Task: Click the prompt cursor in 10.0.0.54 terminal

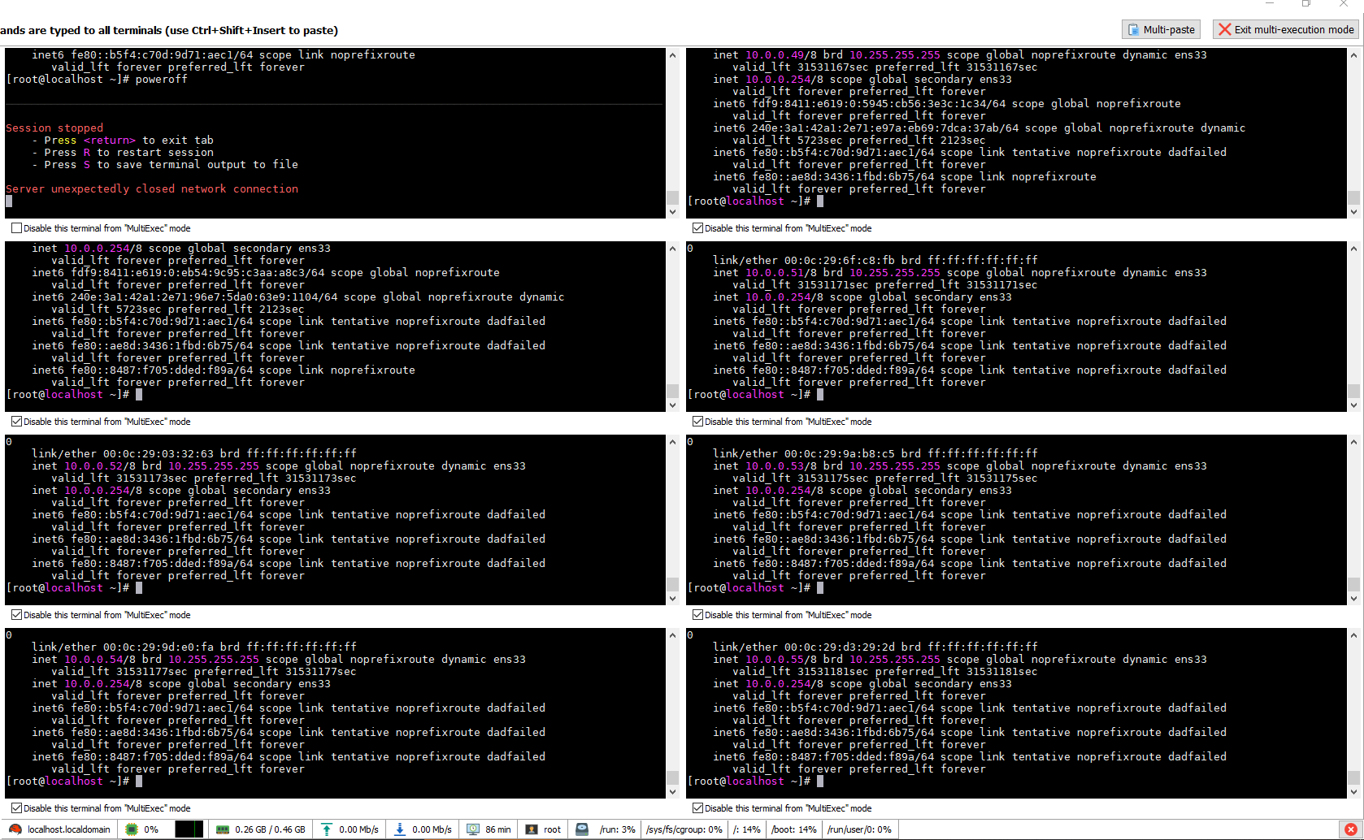Action: (139, 781)
